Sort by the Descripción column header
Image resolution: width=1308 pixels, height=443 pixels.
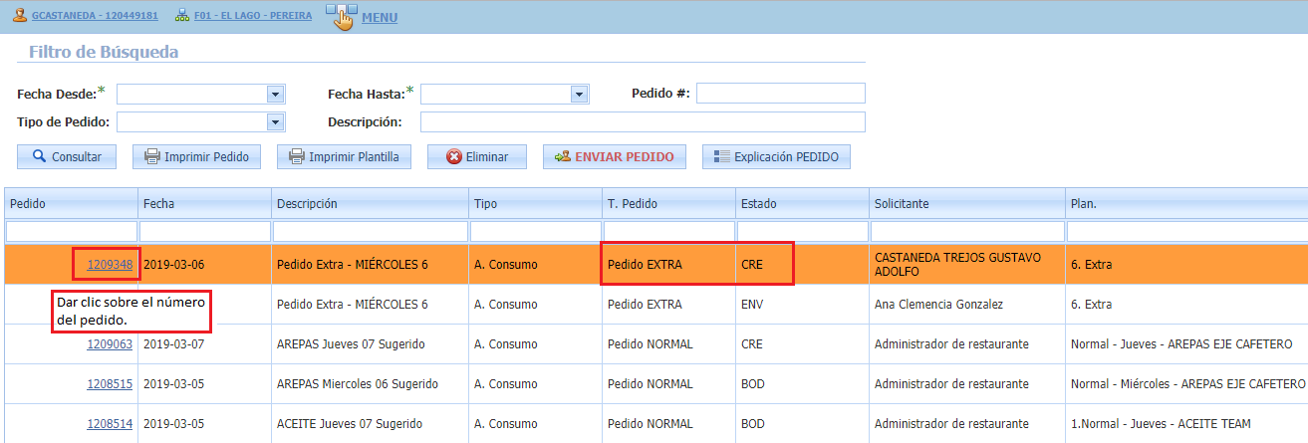coord(370,203)
